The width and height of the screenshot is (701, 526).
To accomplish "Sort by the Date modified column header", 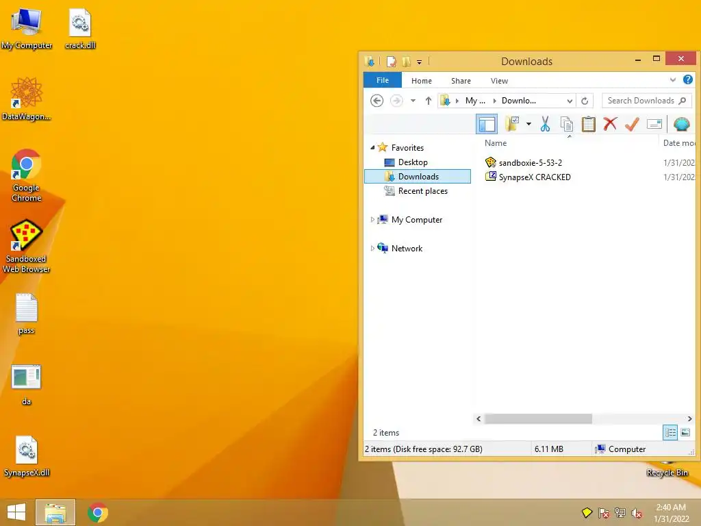I will [678, 143].
